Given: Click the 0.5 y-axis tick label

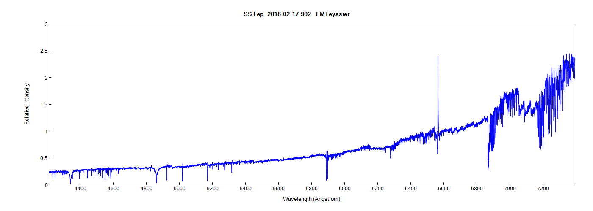Looking at the screenshot, I should pos(42,158).
